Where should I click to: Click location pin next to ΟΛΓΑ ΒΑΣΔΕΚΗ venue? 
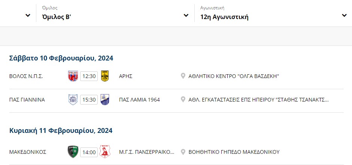pos(183,76)
